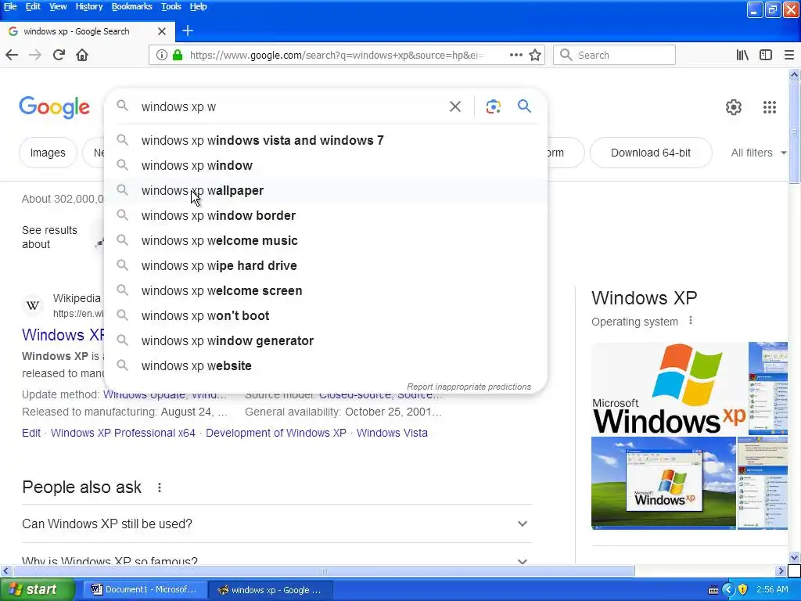Open Development of Windows XP link
The width and height of the screenshot is (801, 601).
(x=276, y=433)
